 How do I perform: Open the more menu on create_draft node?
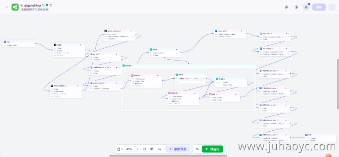pos(244,31)
